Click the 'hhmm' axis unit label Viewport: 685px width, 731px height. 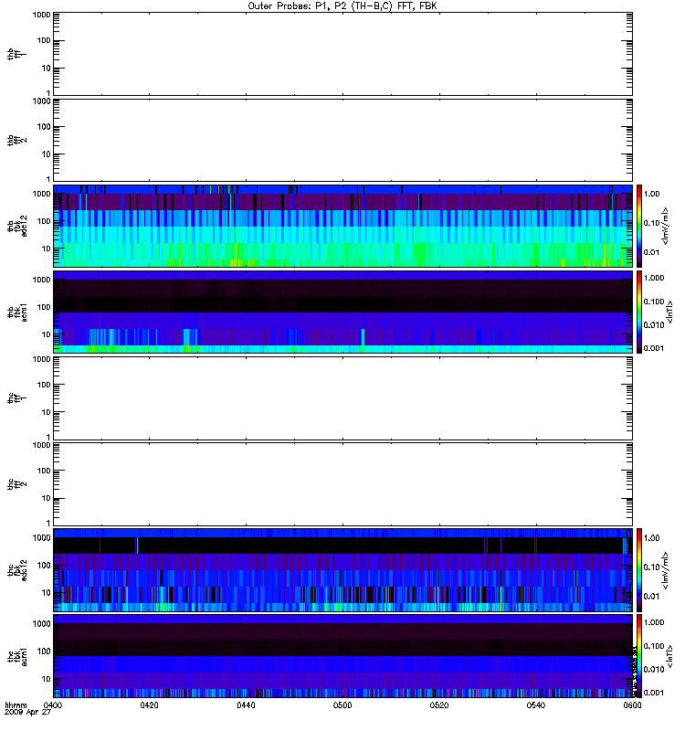(x=16, y=705)
